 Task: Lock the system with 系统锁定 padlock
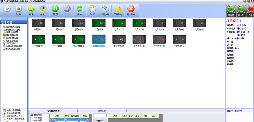118,10
